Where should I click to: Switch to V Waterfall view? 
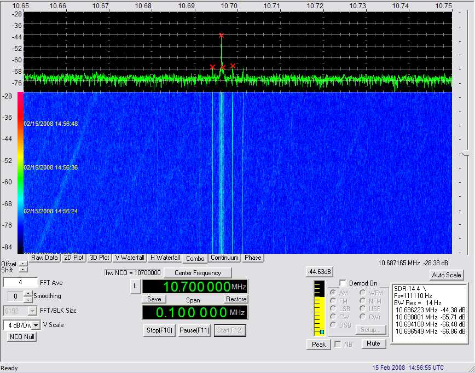point(130,258)
